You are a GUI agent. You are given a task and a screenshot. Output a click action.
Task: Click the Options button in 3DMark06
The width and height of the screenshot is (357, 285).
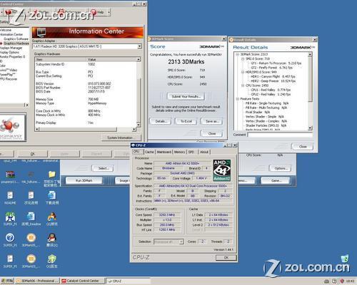280,168
